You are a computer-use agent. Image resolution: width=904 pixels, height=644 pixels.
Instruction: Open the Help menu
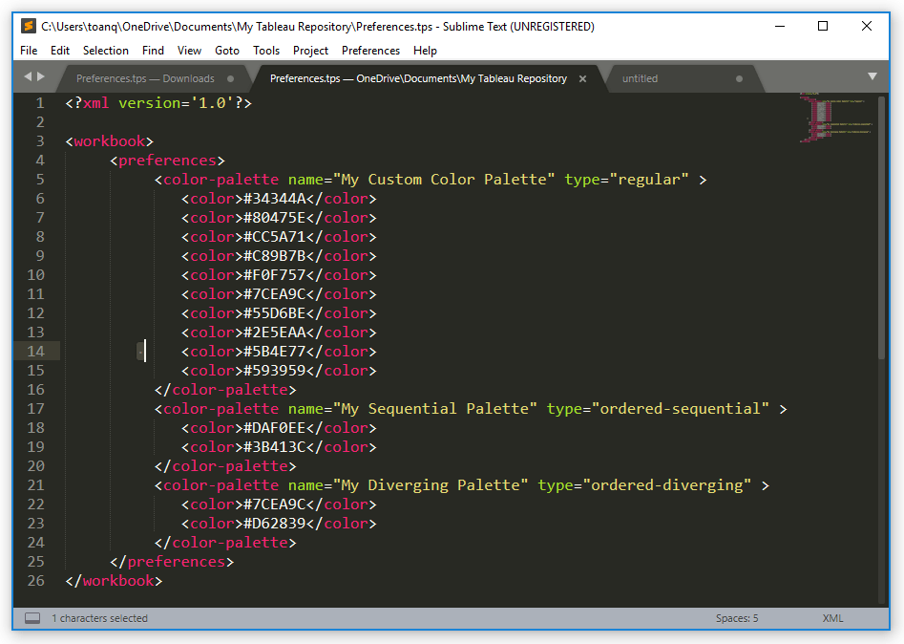pos(425,51)
